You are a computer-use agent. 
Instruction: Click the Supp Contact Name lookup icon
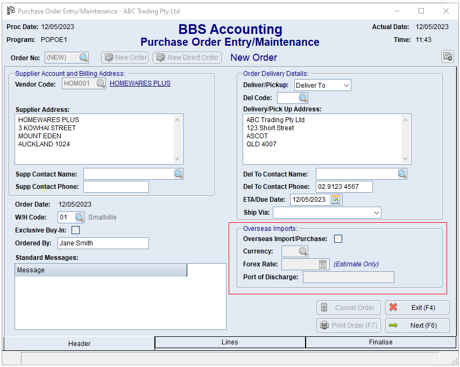(x=178, y=174)
